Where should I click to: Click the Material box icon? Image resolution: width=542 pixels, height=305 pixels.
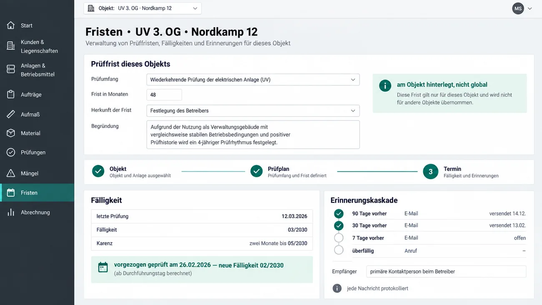click(x=11, y=133)
